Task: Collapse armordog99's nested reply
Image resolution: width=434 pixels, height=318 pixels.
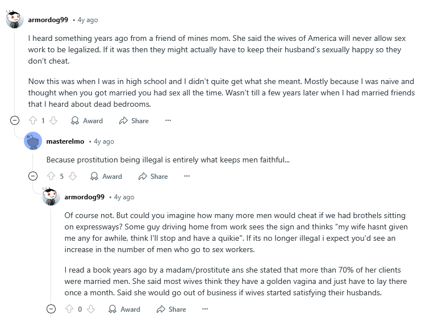Action: coord(51,309)
